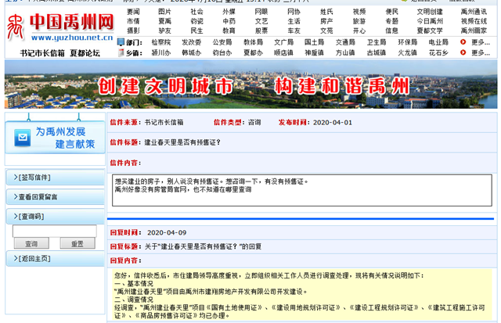Click the red arrow beside 乡镇 更多
This screenshot has width=501, height=323.
tap(463, 52)
